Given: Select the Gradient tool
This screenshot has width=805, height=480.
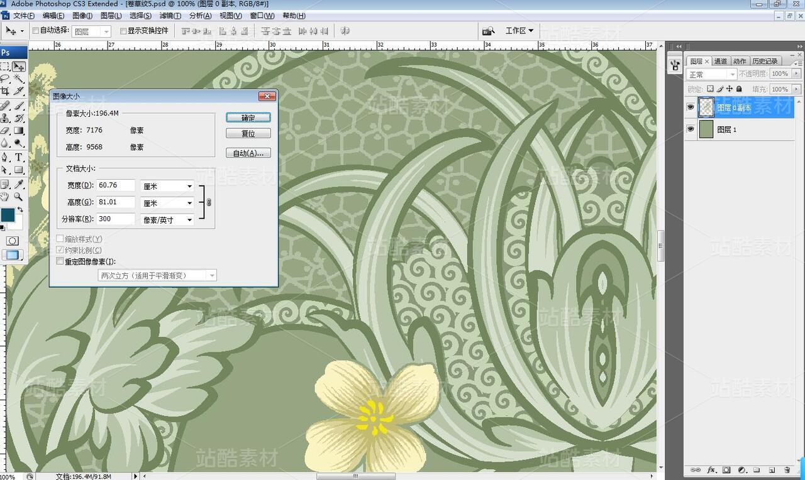Looking at the screenshot, I should [19, 131].
